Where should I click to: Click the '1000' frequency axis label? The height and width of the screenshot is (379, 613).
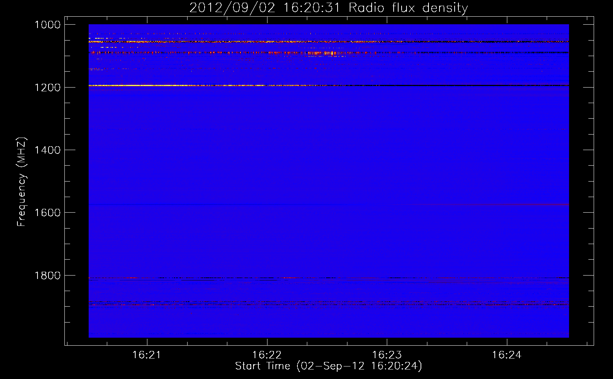(x=47, y=25)
